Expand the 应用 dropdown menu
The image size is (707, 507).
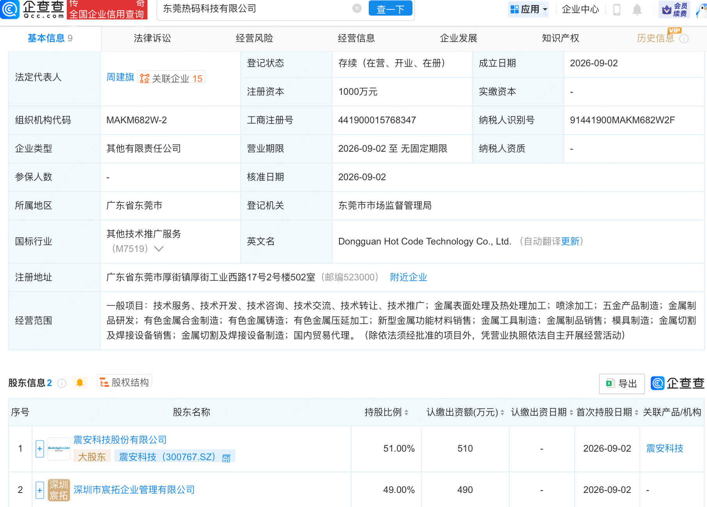pyautogui.click(x=529, y=9)
